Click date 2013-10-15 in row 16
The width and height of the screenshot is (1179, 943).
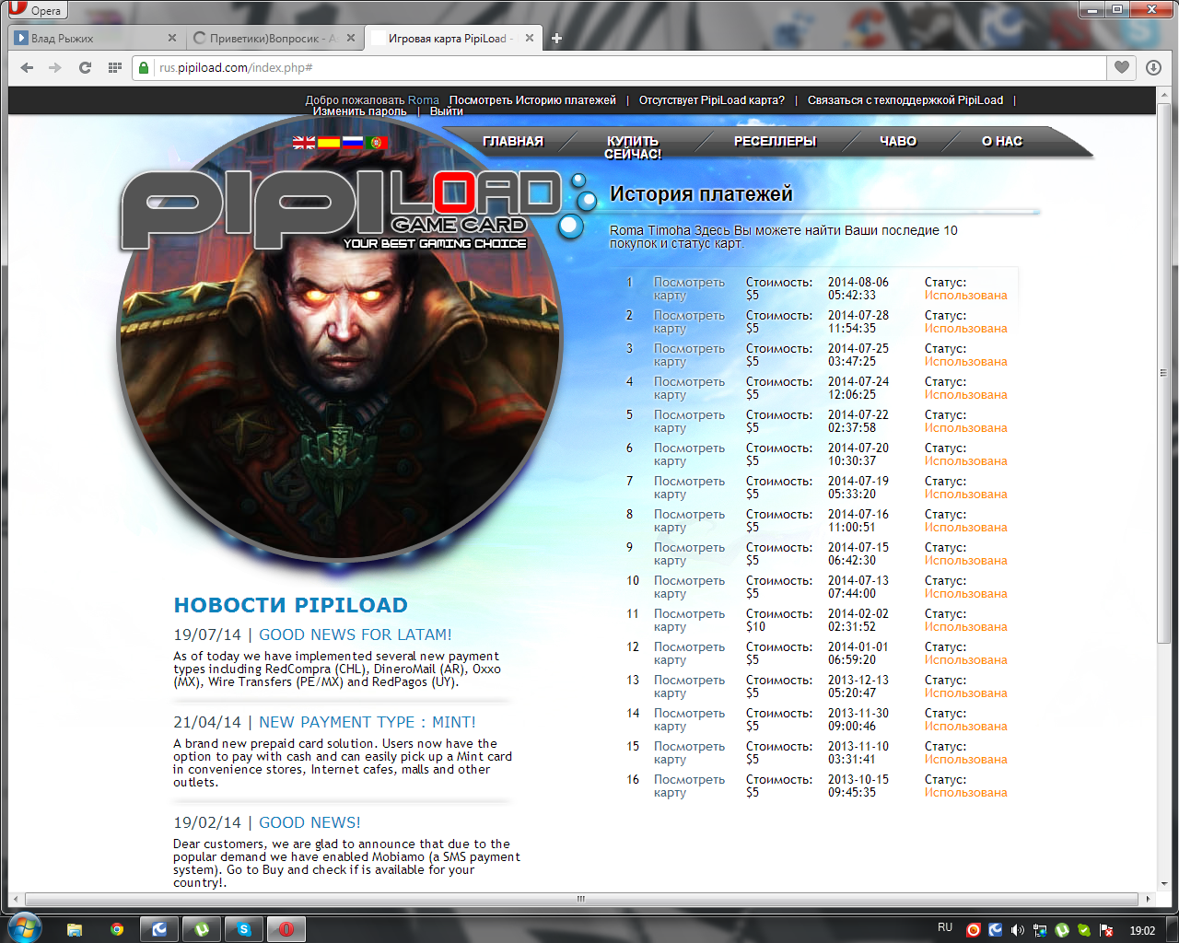[x=858, y=780]
